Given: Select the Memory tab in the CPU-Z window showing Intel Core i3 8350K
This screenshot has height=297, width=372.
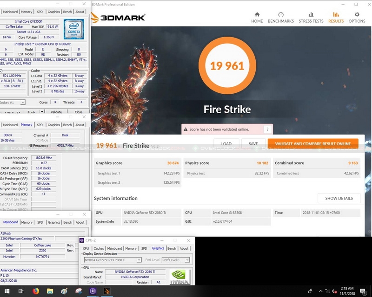Looking at the screenshot, I should [27, 12].
